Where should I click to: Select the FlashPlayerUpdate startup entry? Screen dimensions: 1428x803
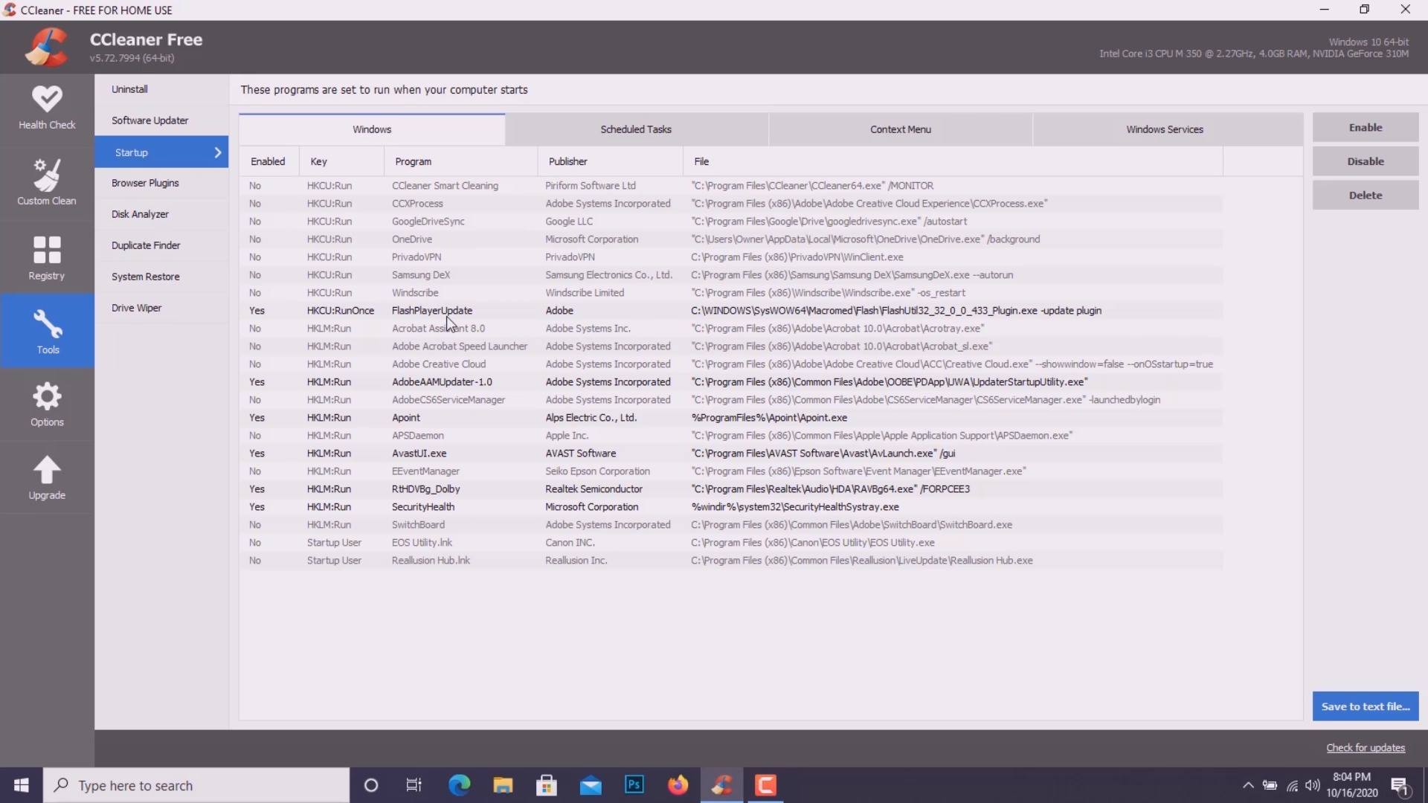(x=731, y=311)
